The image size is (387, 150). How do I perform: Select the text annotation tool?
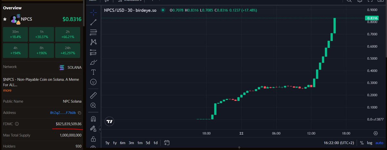pos(93,72)
